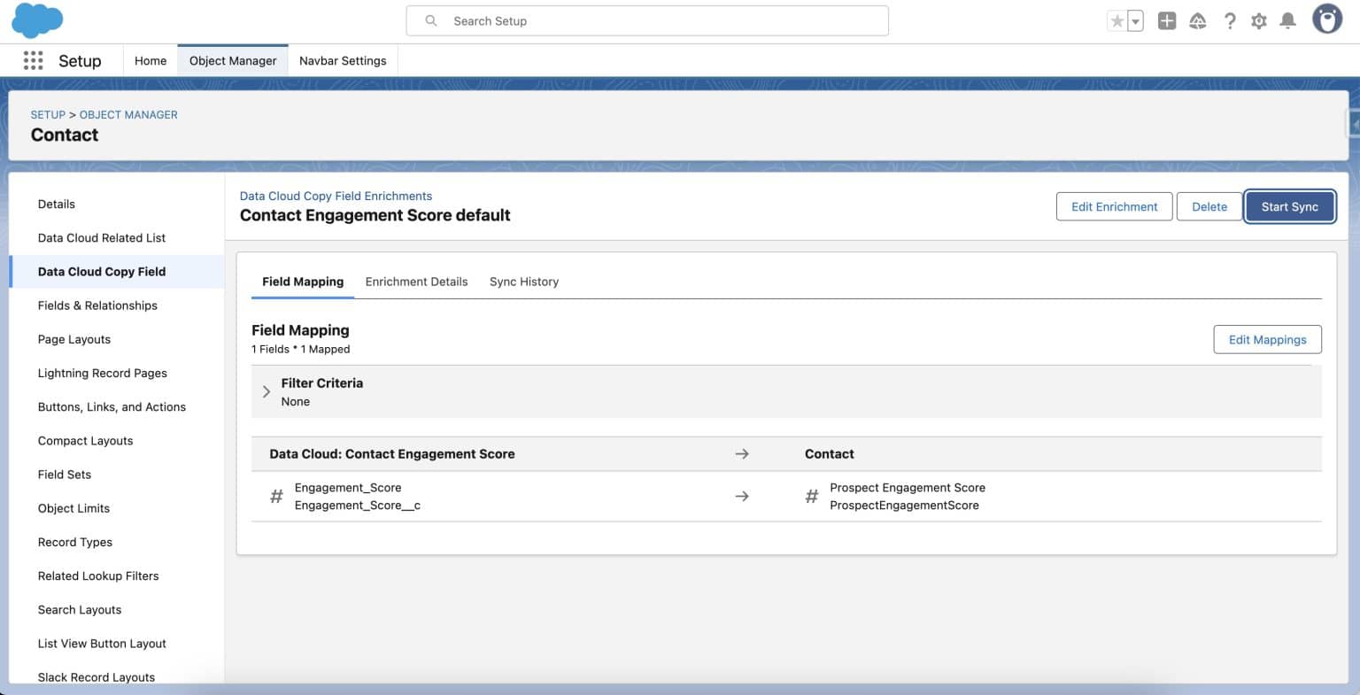Open Lightning Record Pages in sidebar
This screenshot has width=1360, height=695.
pyautogui.click(x=103, y=373)
